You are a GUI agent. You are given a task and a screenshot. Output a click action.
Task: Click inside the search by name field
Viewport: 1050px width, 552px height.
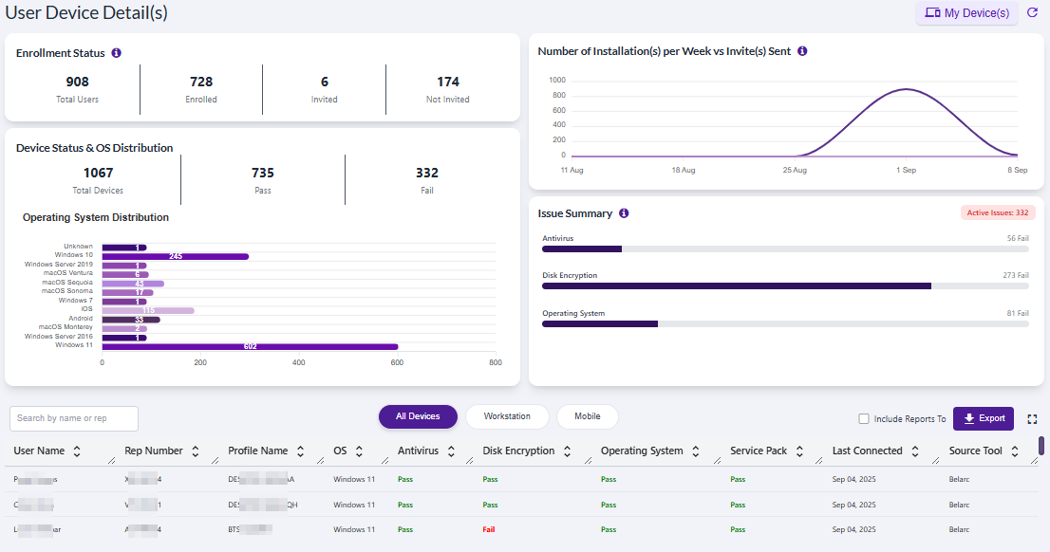[x=73, y=418]
